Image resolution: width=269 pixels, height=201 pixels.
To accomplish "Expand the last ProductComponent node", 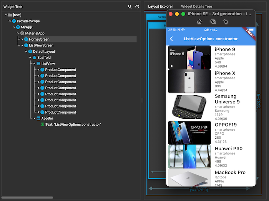I will coord(38,112).
